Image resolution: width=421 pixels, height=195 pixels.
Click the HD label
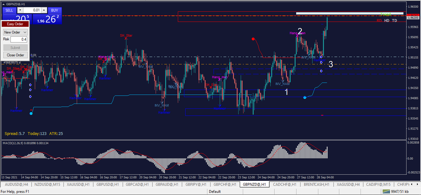(387, 21)
